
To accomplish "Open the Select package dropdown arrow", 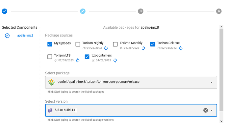I will pyautogui.click(x=211, y=82).
